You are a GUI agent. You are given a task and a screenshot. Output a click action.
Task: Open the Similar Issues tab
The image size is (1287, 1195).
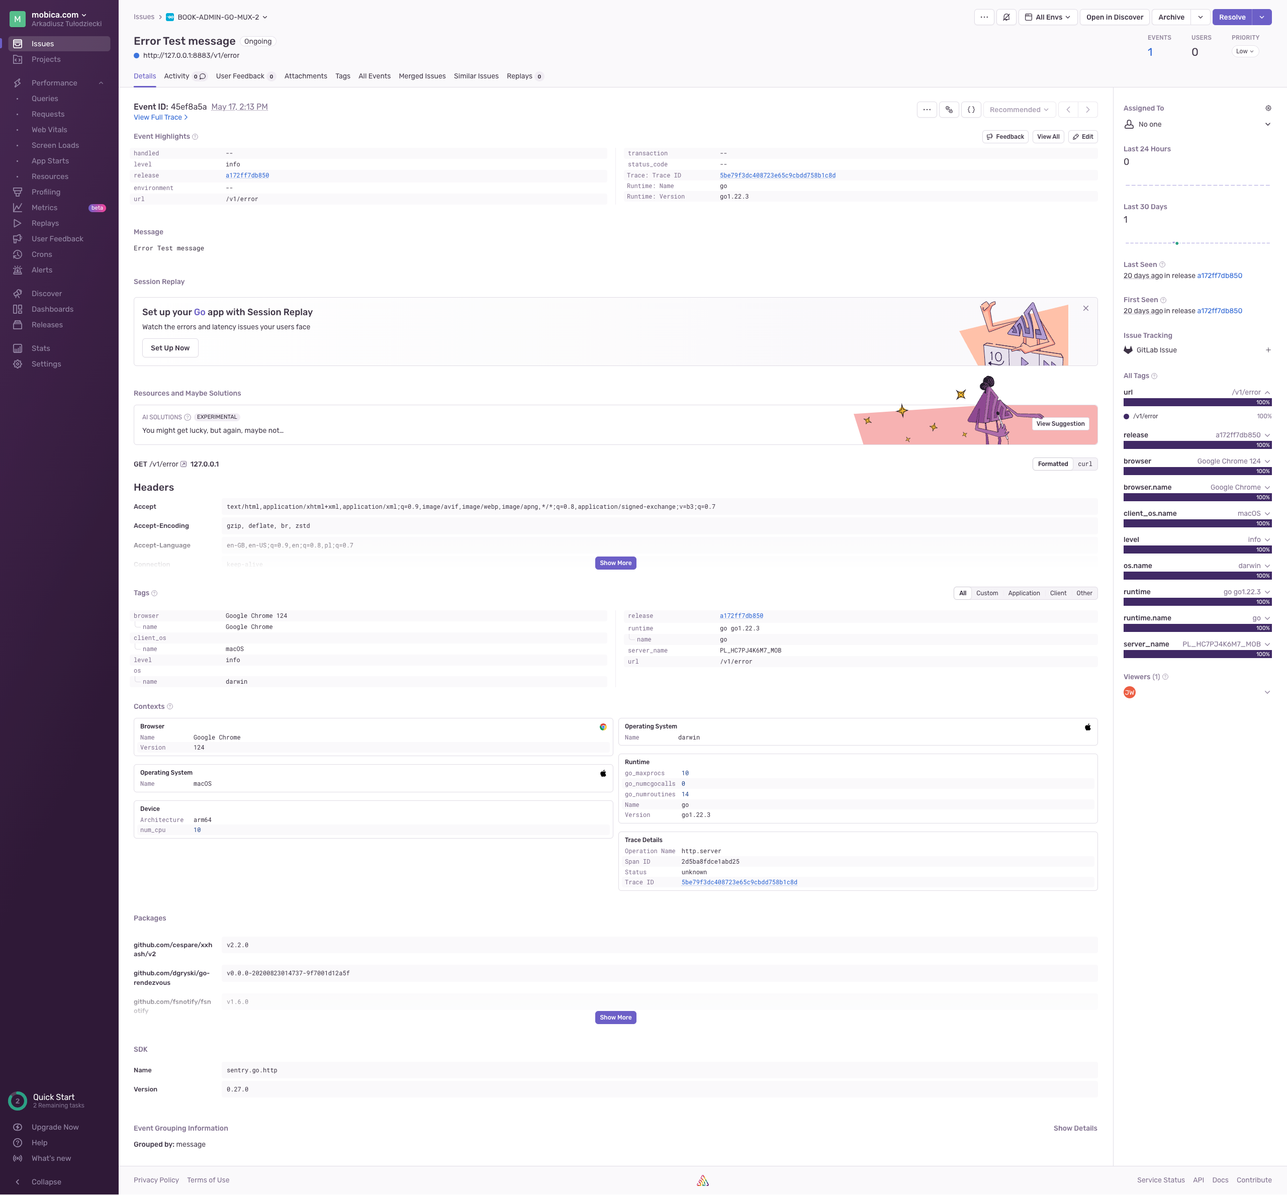[x=476, y=76]
